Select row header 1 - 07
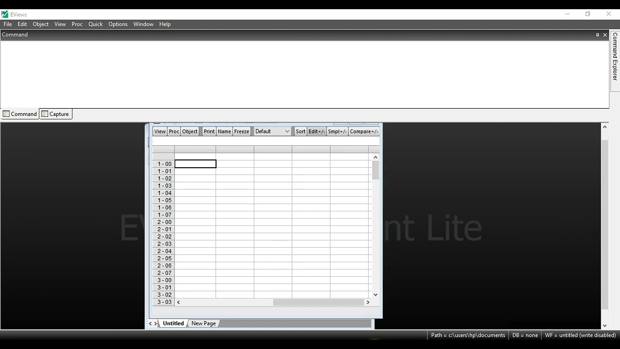The image size is (620, 349). (x=164, y=215)
